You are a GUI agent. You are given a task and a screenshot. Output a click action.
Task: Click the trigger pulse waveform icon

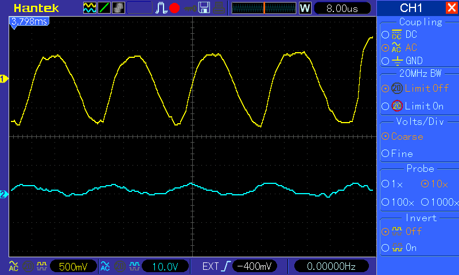pyautogui.click(x=161, y=8)
